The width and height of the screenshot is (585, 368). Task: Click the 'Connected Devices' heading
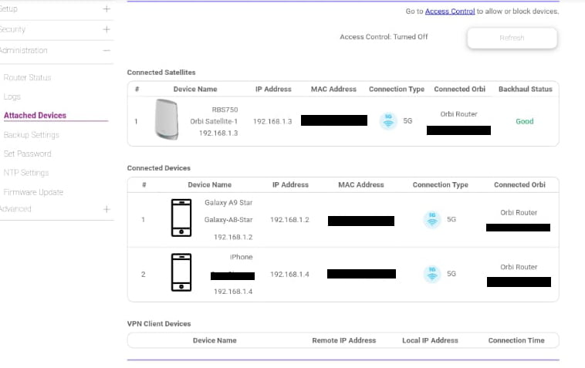[x=158, y=167]
